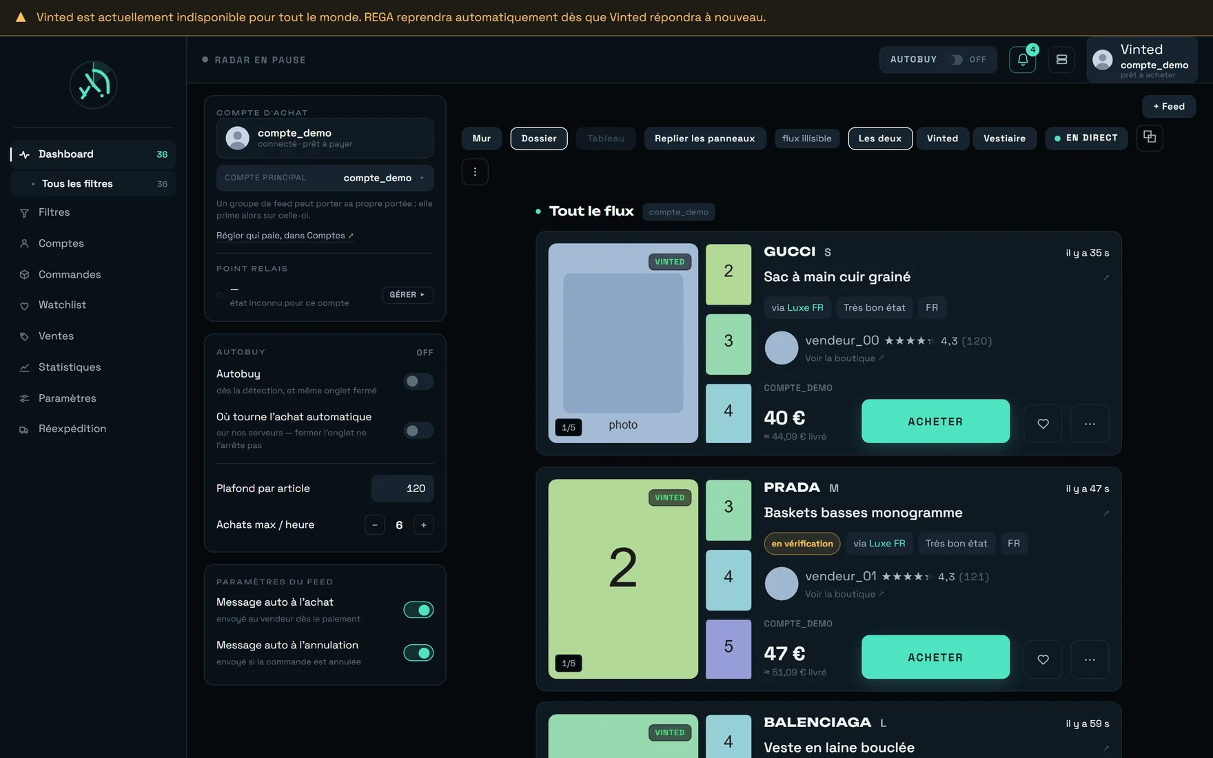Select 'Tous les filtres' sub-item
1213x758 pixels.
click(93, 184)
